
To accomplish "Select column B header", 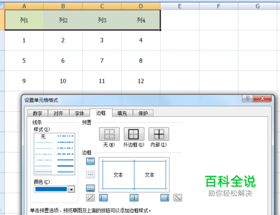I will click(x=63, y=6).
